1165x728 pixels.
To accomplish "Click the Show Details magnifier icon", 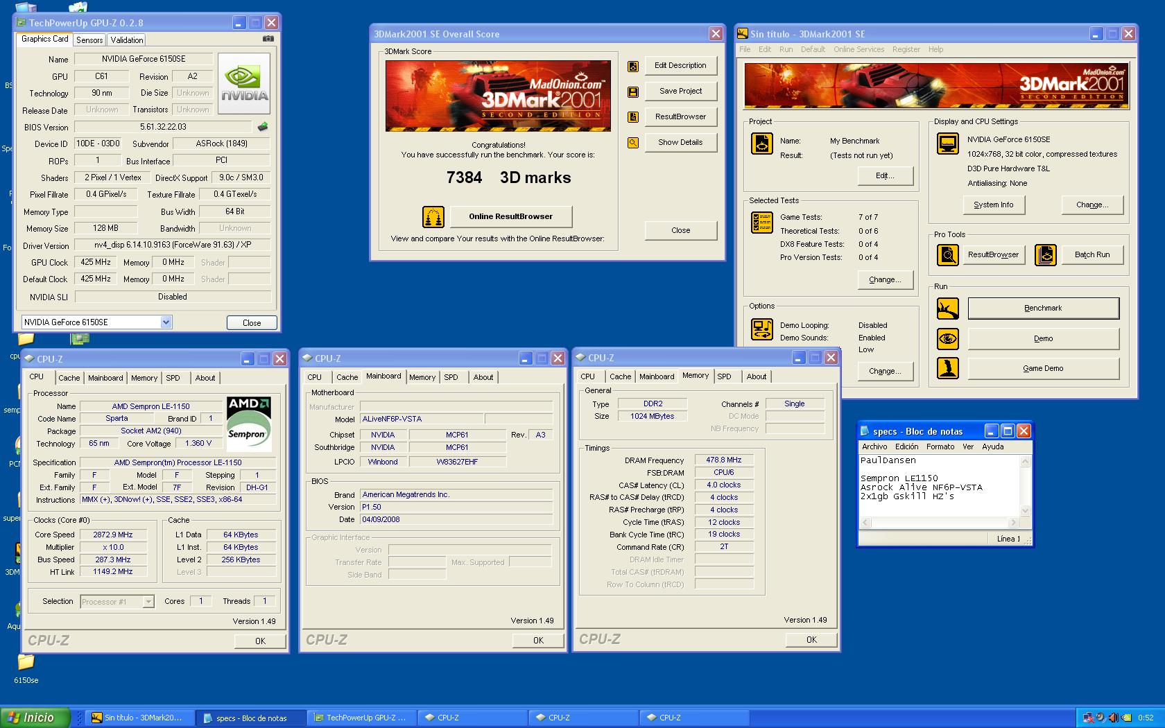I will click(x=632, y=143).
